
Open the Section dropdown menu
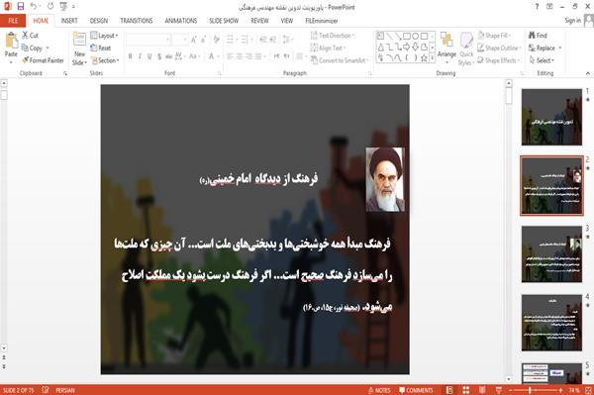pyautogui.click(x=105, y=60)
